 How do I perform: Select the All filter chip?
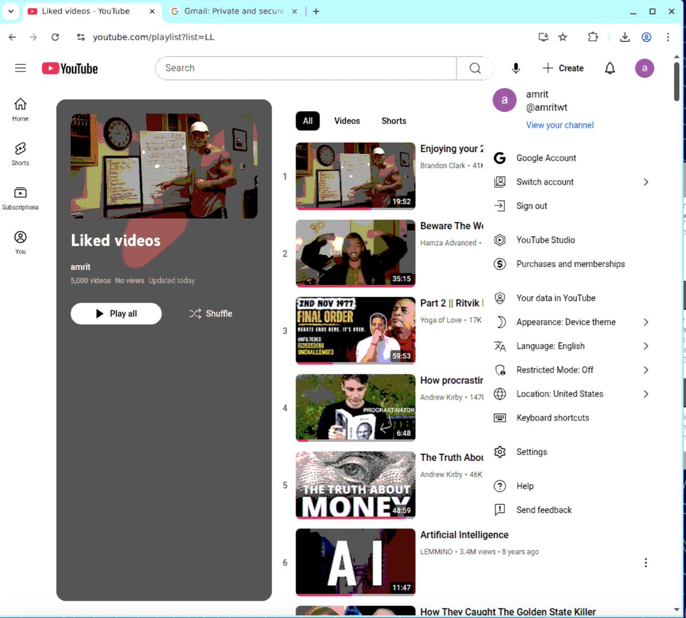(308, 121)
